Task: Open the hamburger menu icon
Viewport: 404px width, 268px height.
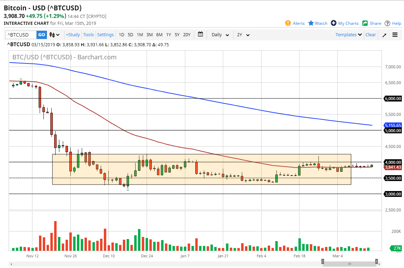Action: pos(395,34)
